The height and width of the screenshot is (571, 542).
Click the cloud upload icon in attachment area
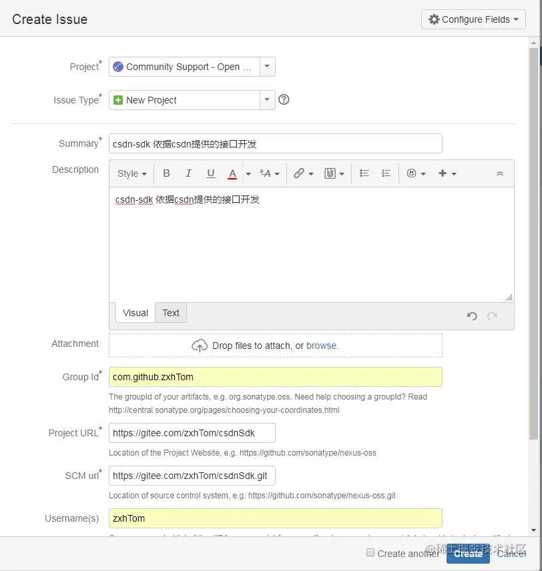[200, 346]
